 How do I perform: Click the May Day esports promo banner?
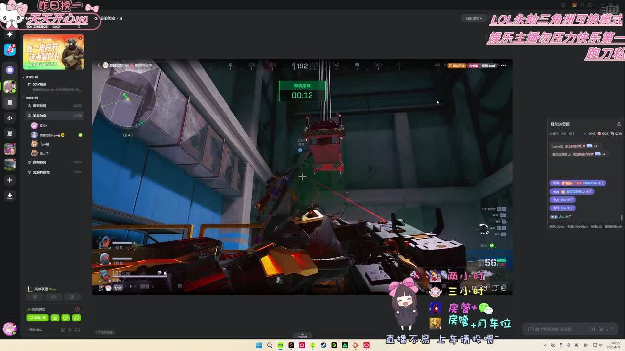54,52
